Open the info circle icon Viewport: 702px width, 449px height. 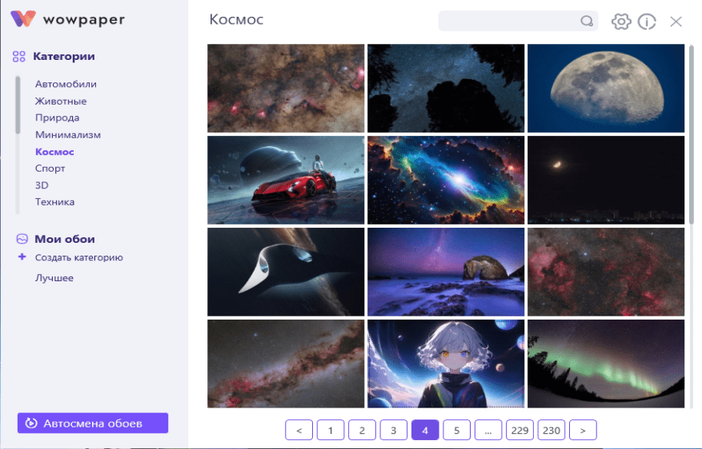647,22
